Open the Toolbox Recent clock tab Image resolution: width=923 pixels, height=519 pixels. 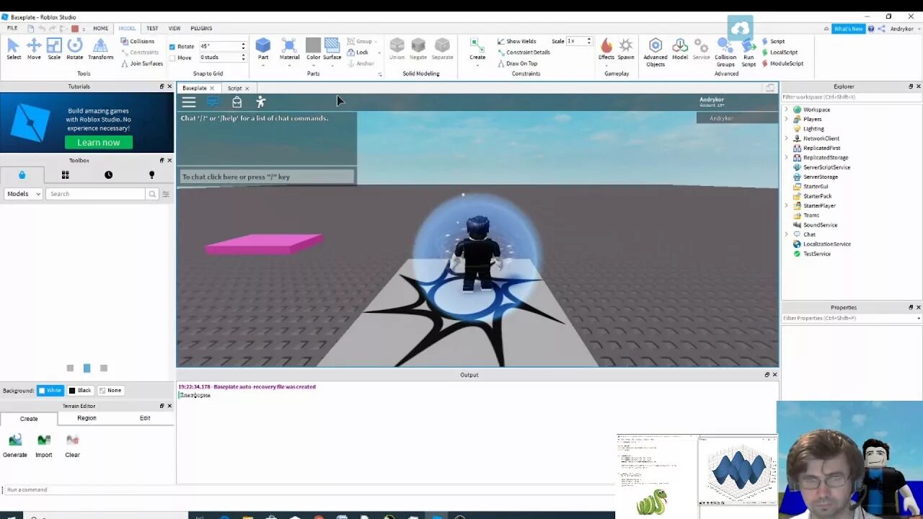coord(108,174)
